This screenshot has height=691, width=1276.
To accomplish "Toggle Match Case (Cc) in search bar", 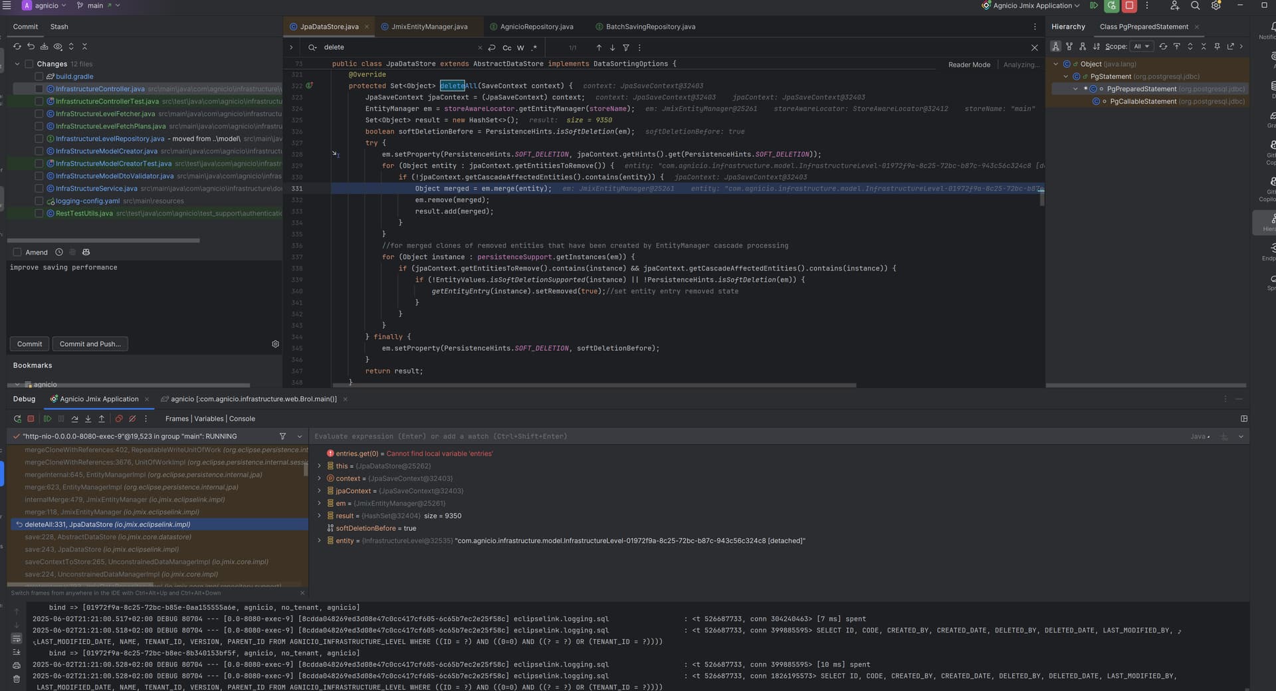I will click(x=507, y=48).
